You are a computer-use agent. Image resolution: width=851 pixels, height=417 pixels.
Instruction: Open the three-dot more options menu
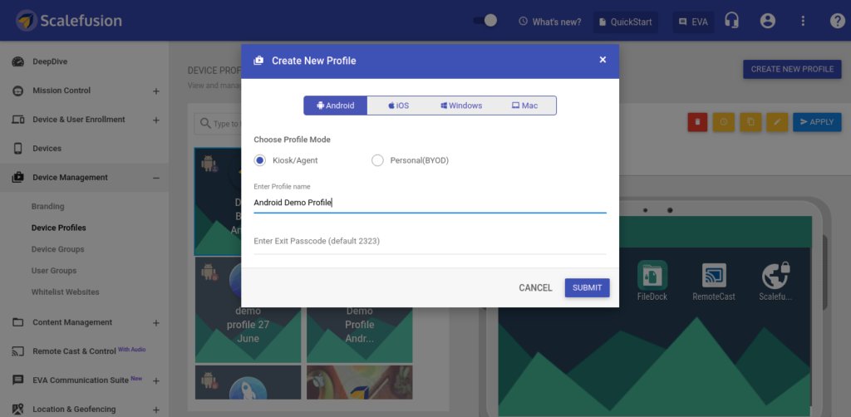(804, 21)
